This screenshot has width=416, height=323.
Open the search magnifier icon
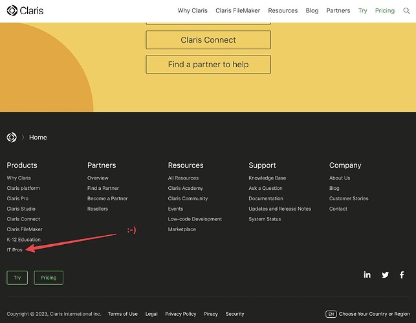(406, 10)
